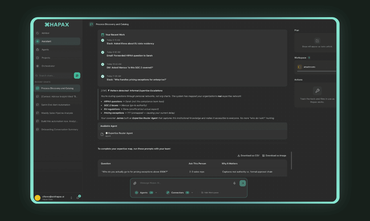Click the attachments folder icon in Workspace
Viewport: 370px width, 221px height.
coord(299,67)
